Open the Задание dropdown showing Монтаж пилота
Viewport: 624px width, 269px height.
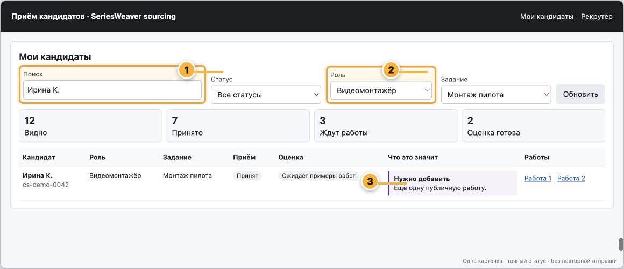496,95
